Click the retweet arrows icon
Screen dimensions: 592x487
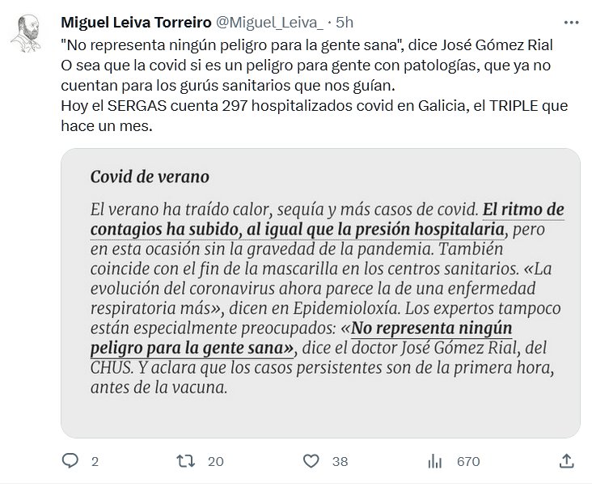tap(186, 461)
